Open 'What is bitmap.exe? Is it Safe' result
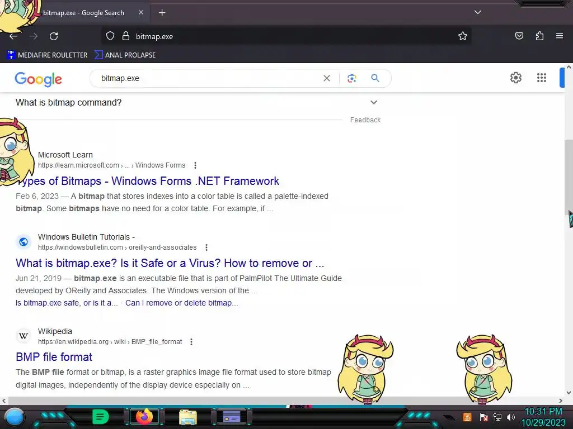573x429 pixels. pos(170,263)
